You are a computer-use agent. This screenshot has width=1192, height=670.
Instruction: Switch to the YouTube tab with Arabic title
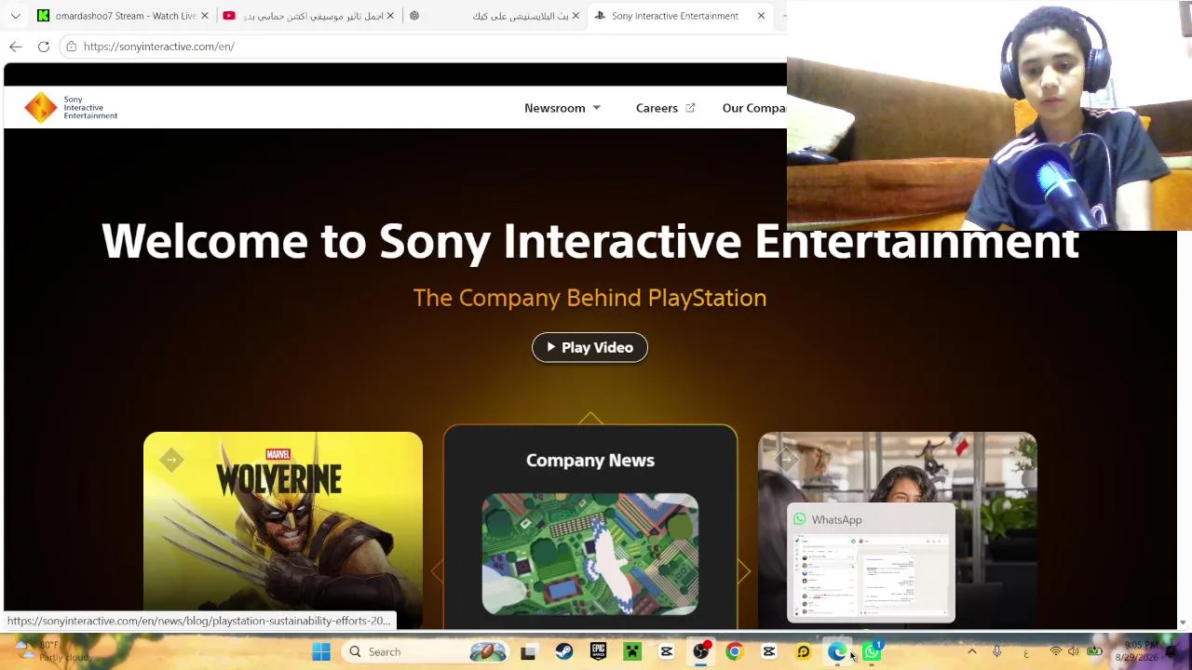pos(308,16)
